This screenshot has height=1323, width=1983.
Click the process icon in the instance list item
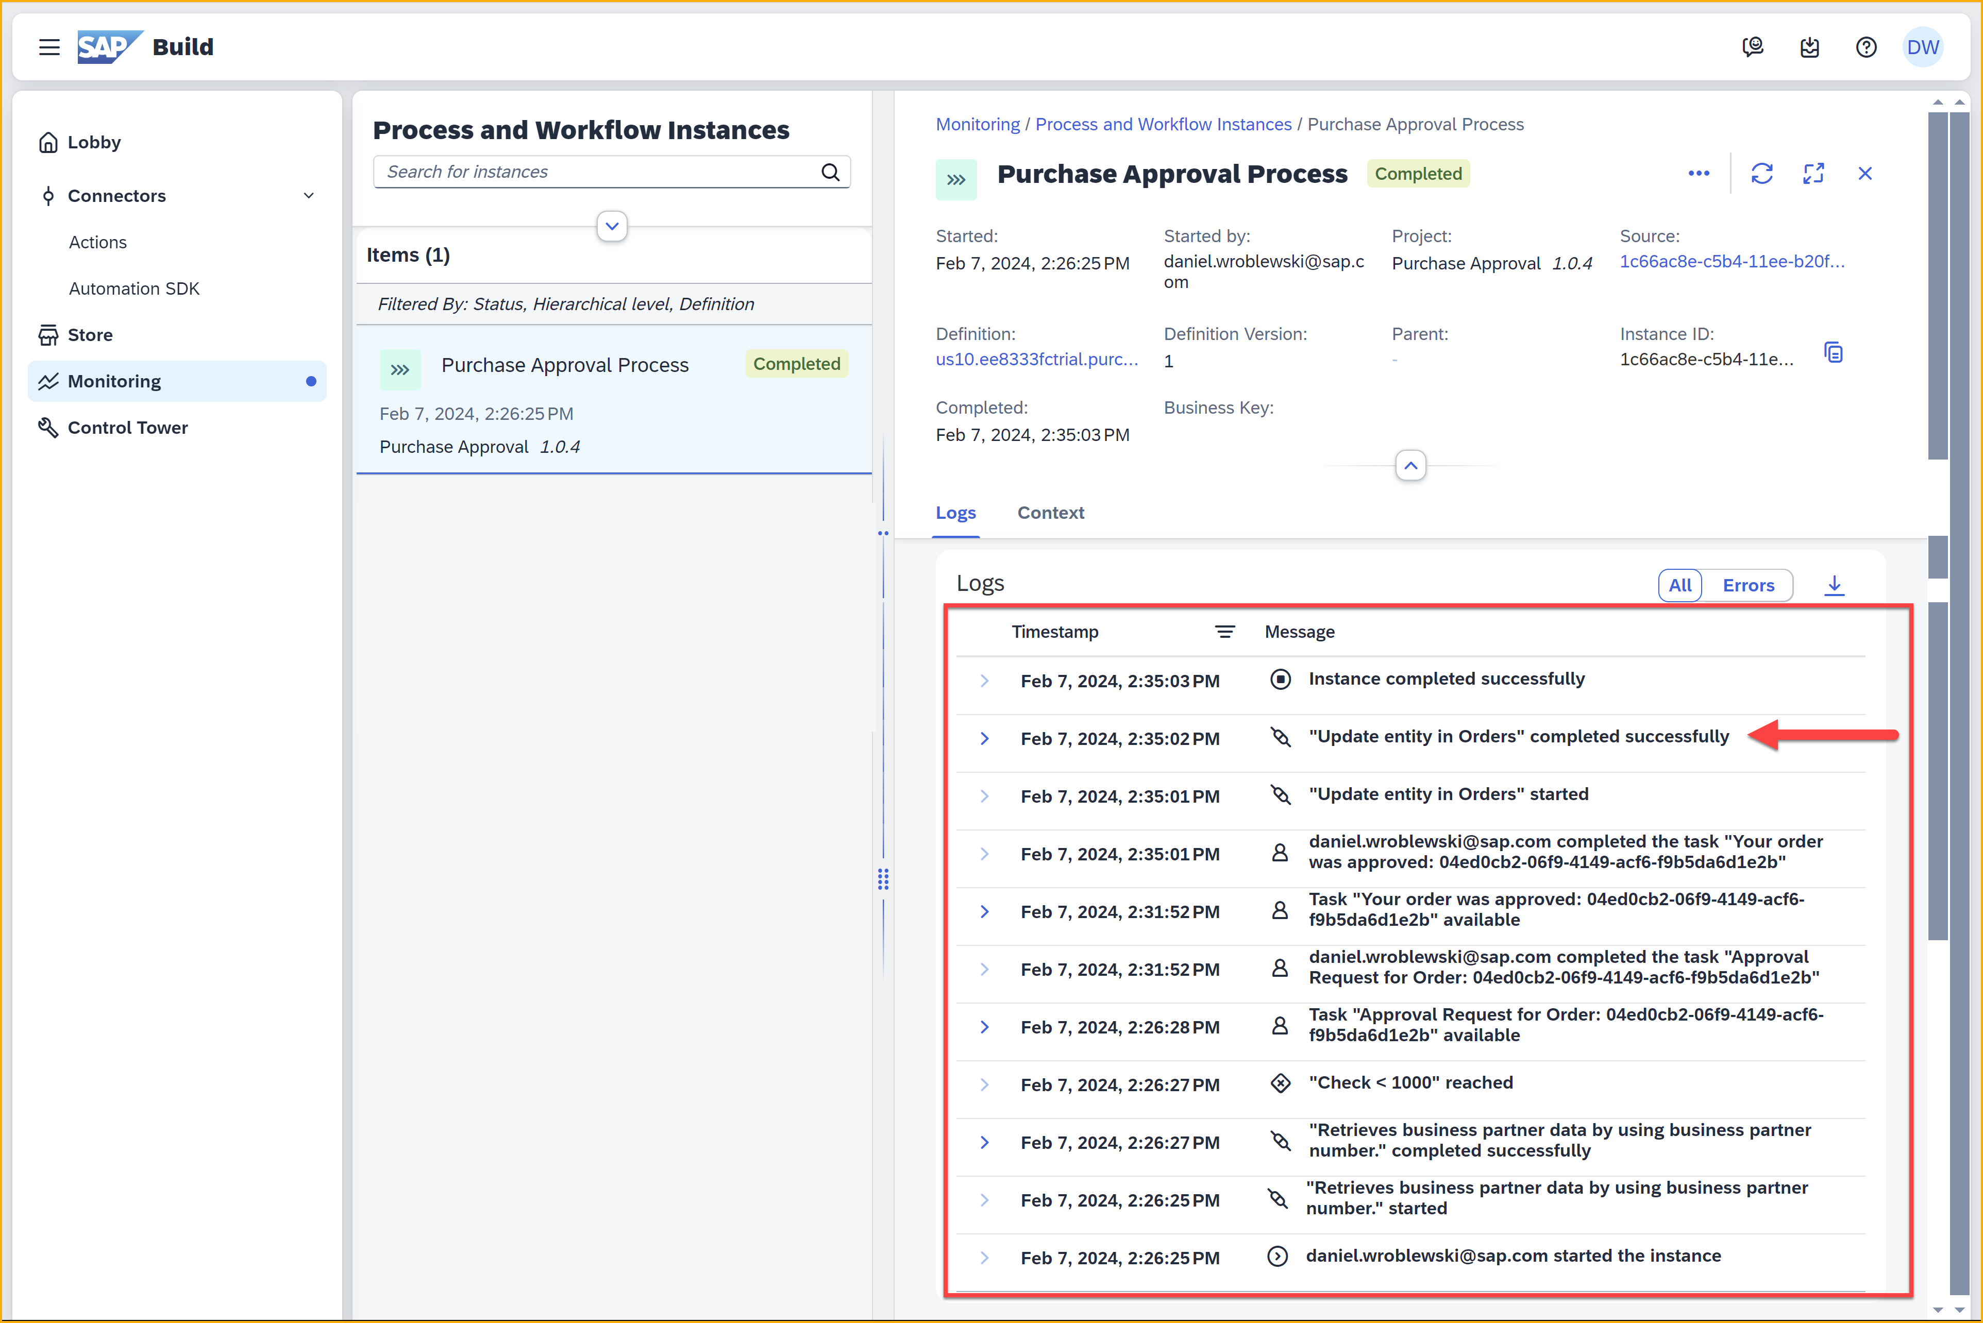click(x=400, y=369)
